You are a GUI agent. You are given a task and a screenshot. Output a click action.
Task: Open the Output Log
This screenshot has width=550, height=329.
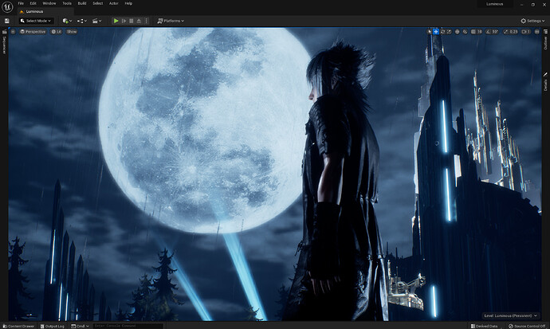tap(53, 326)
